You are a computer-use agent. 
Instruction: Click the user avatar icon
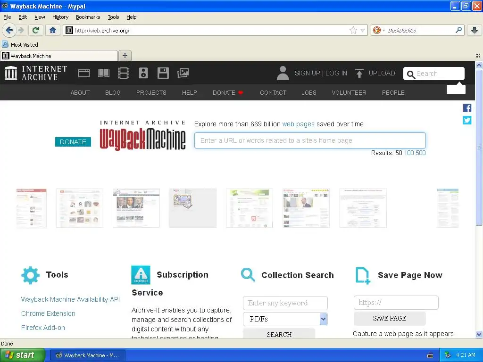[x=283, y=73]
